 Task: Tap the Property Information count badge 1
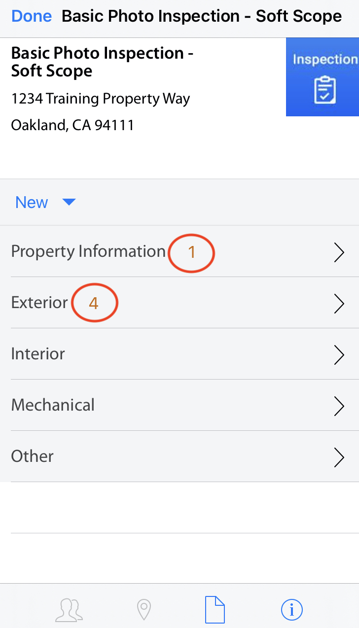pyautogui.click(x=192, y=252)
